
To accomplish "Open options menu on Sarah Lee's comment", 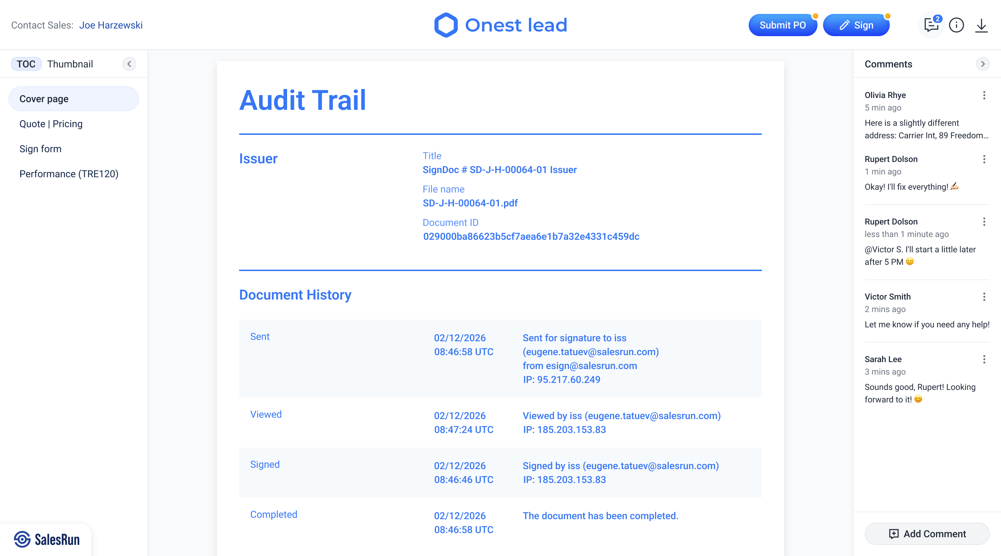I will [984, 359].
